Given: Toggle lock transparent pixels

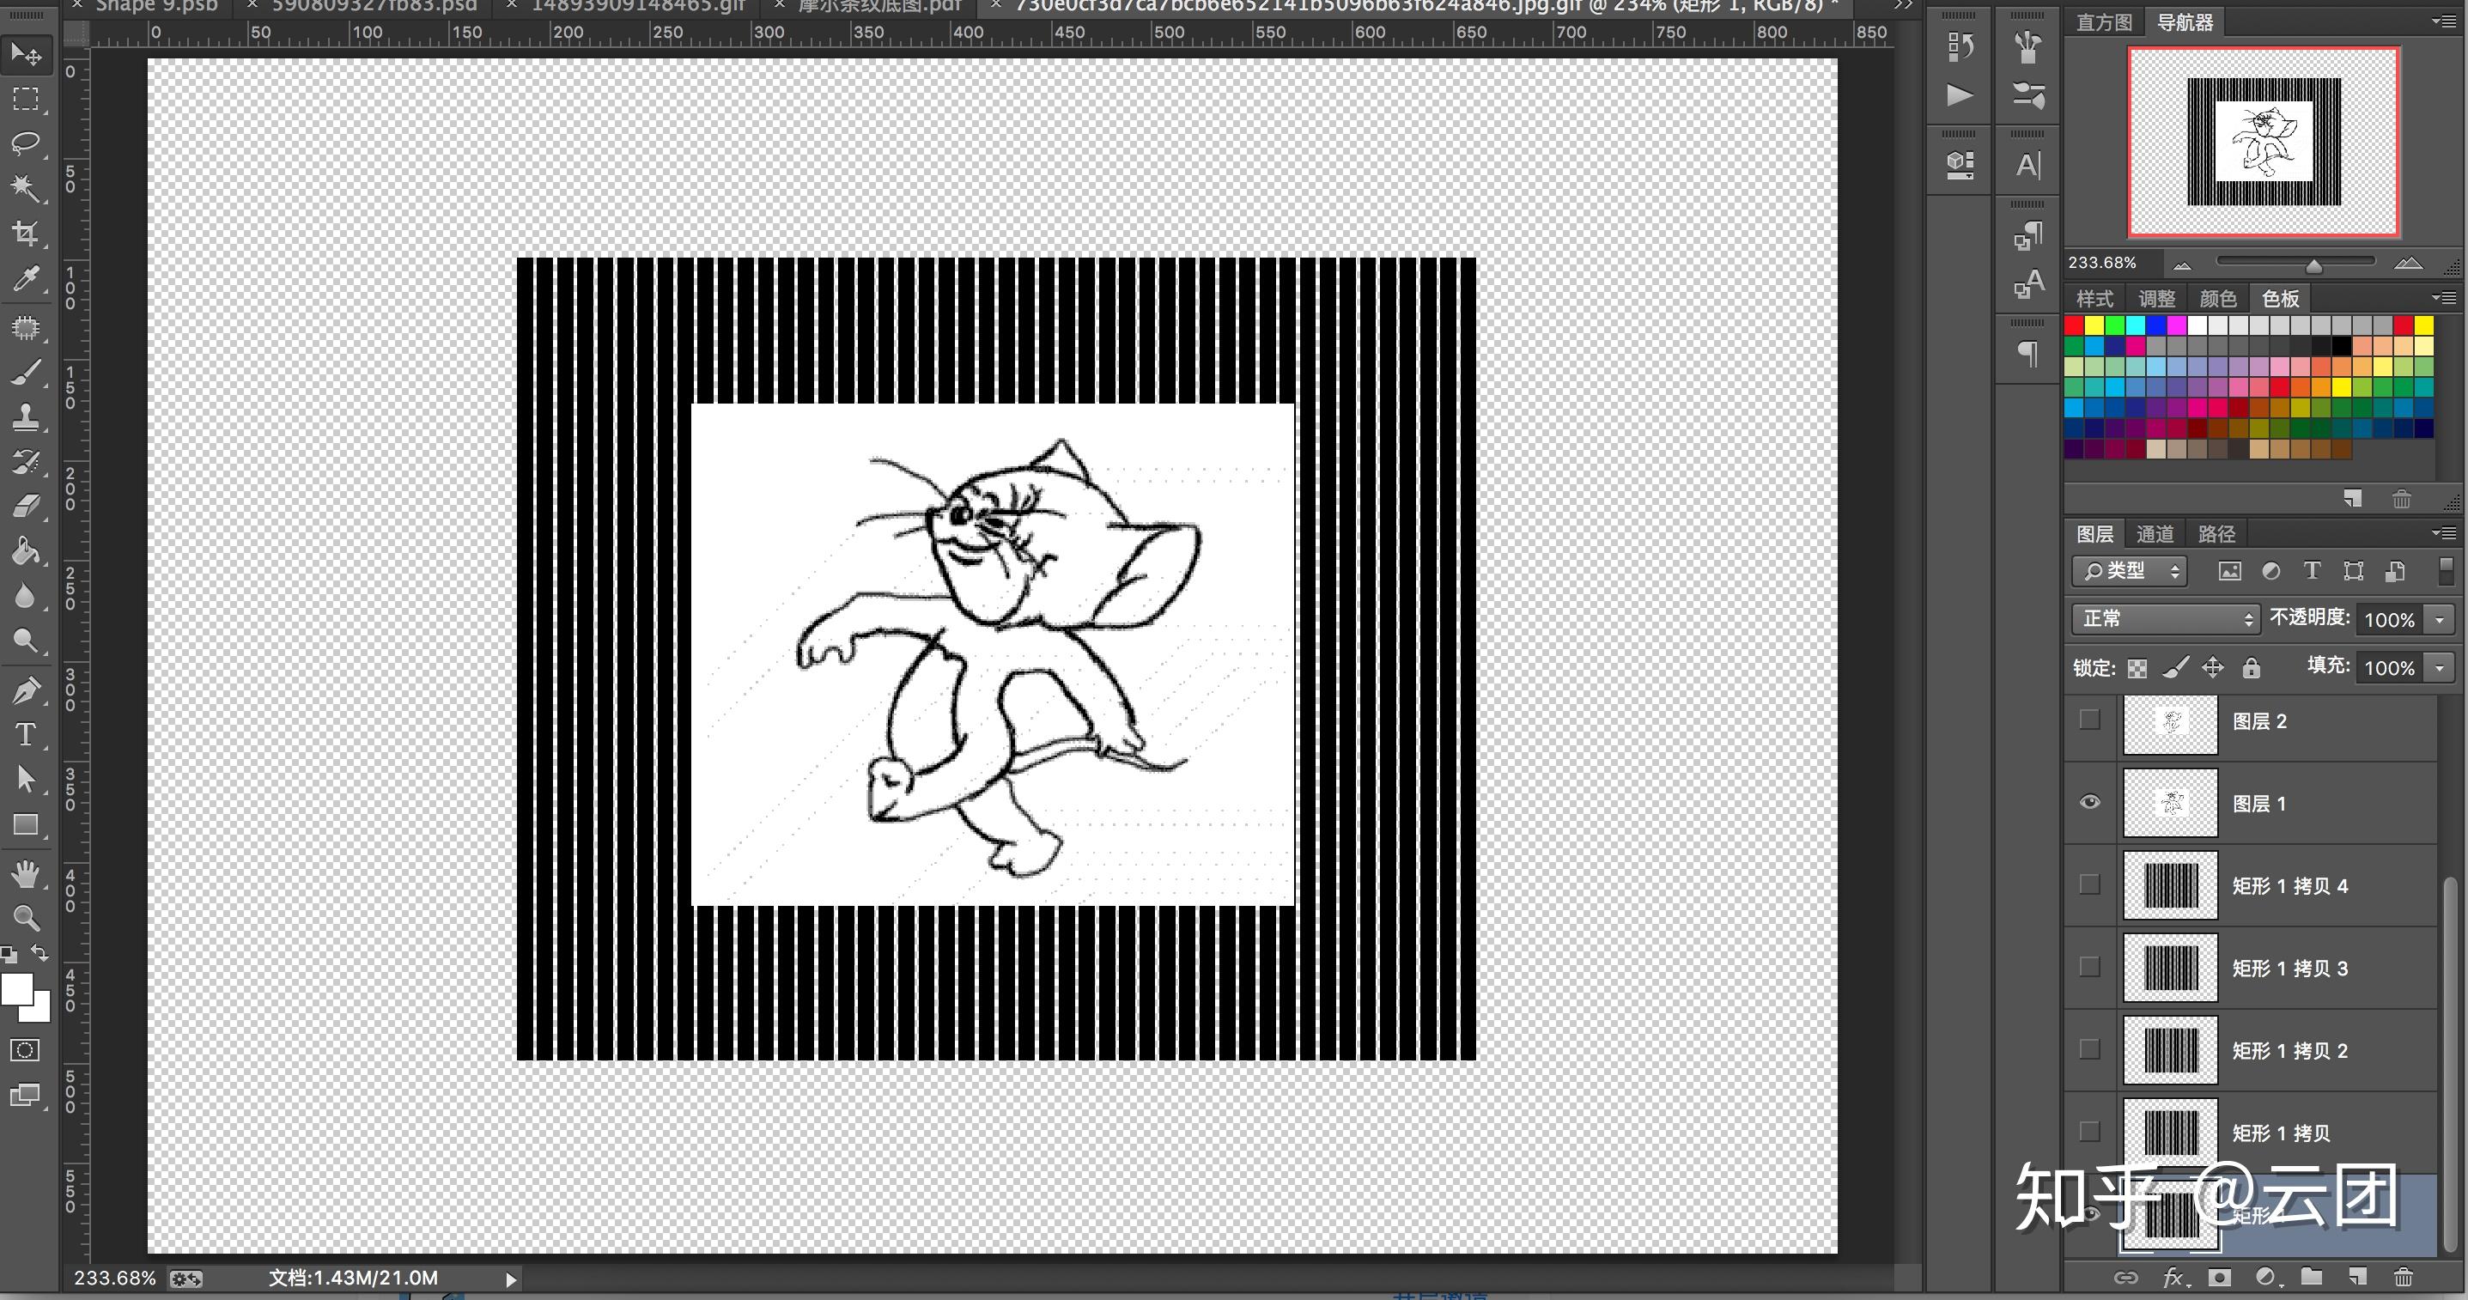Looking at the screenshot, I should (x=2137, y=669).
